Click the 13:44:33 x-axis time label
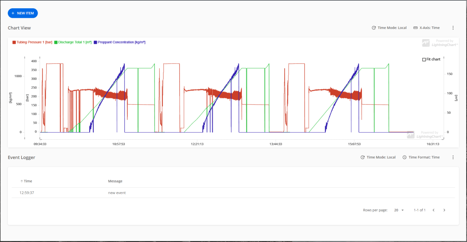 (276, 144)
